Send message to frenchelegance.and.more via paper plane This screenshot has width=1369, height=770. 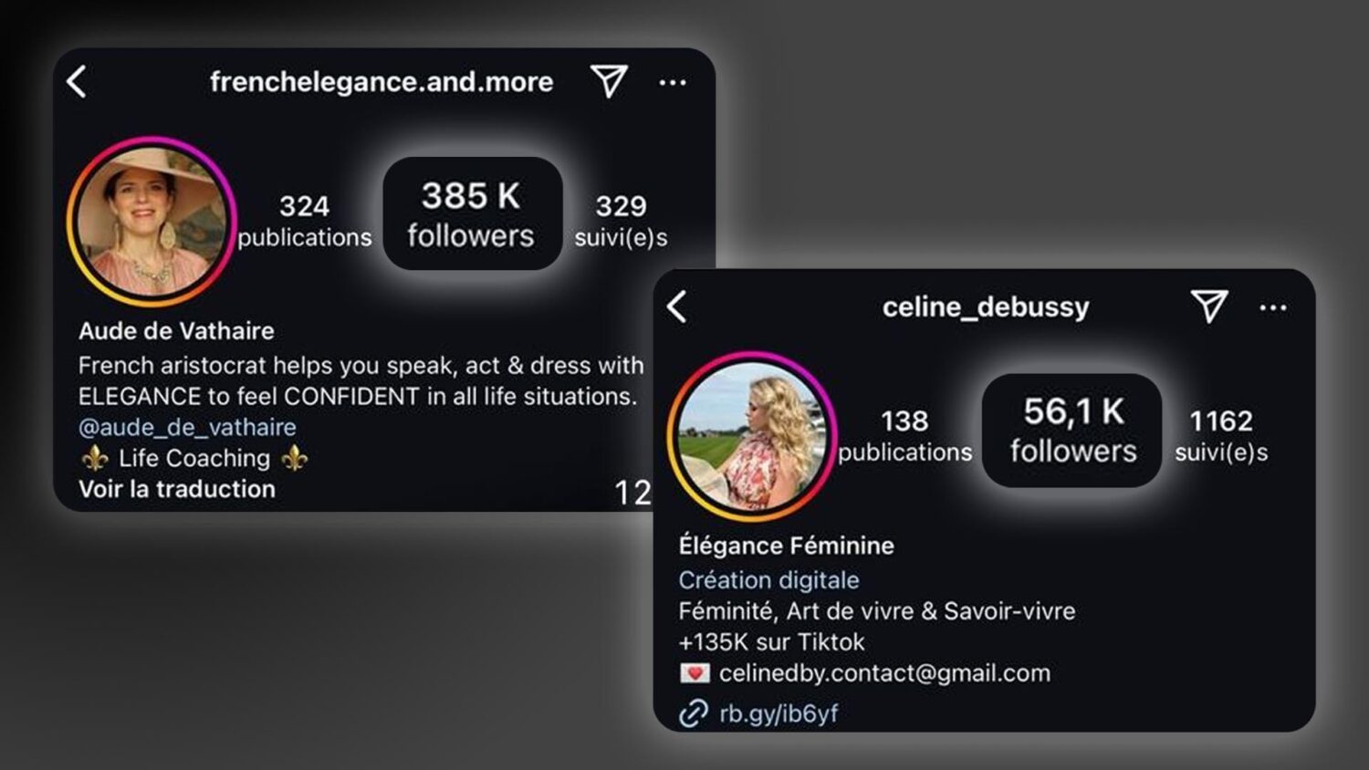[609, 81]
